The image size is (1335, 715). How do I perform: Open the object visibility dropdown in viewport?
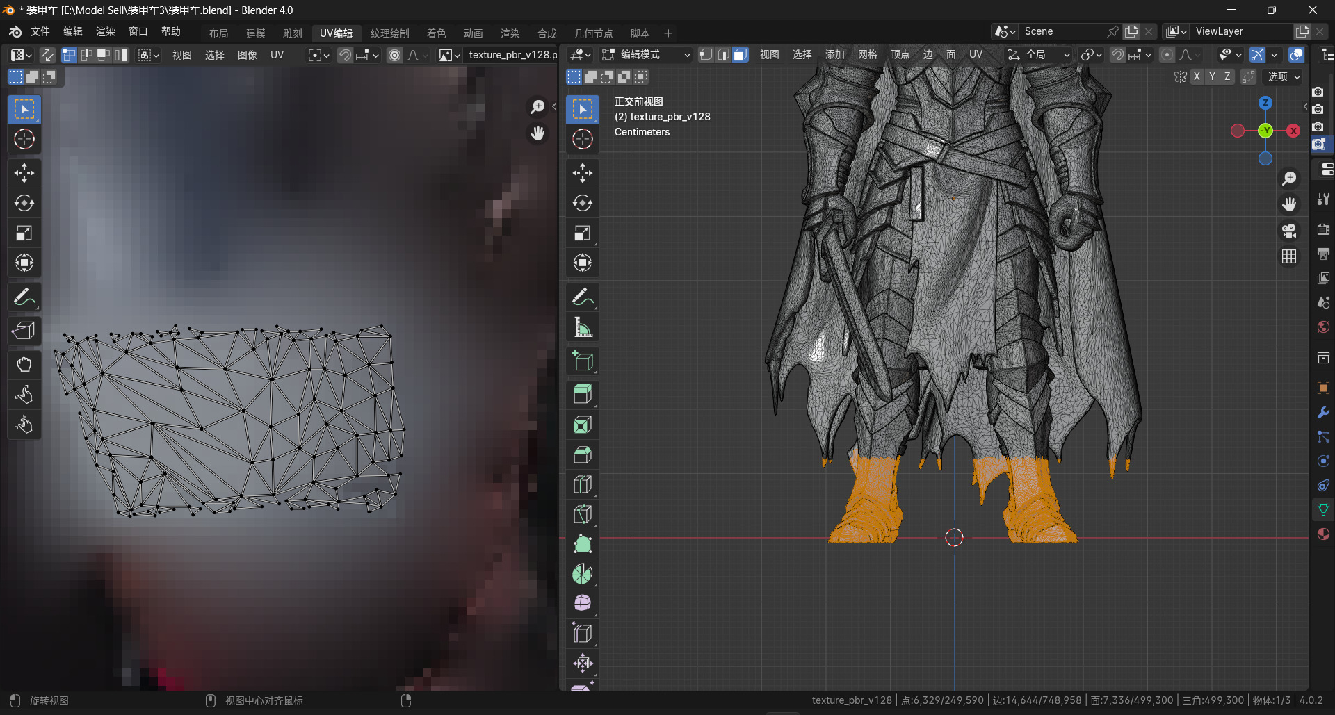tap(1229, 54)
